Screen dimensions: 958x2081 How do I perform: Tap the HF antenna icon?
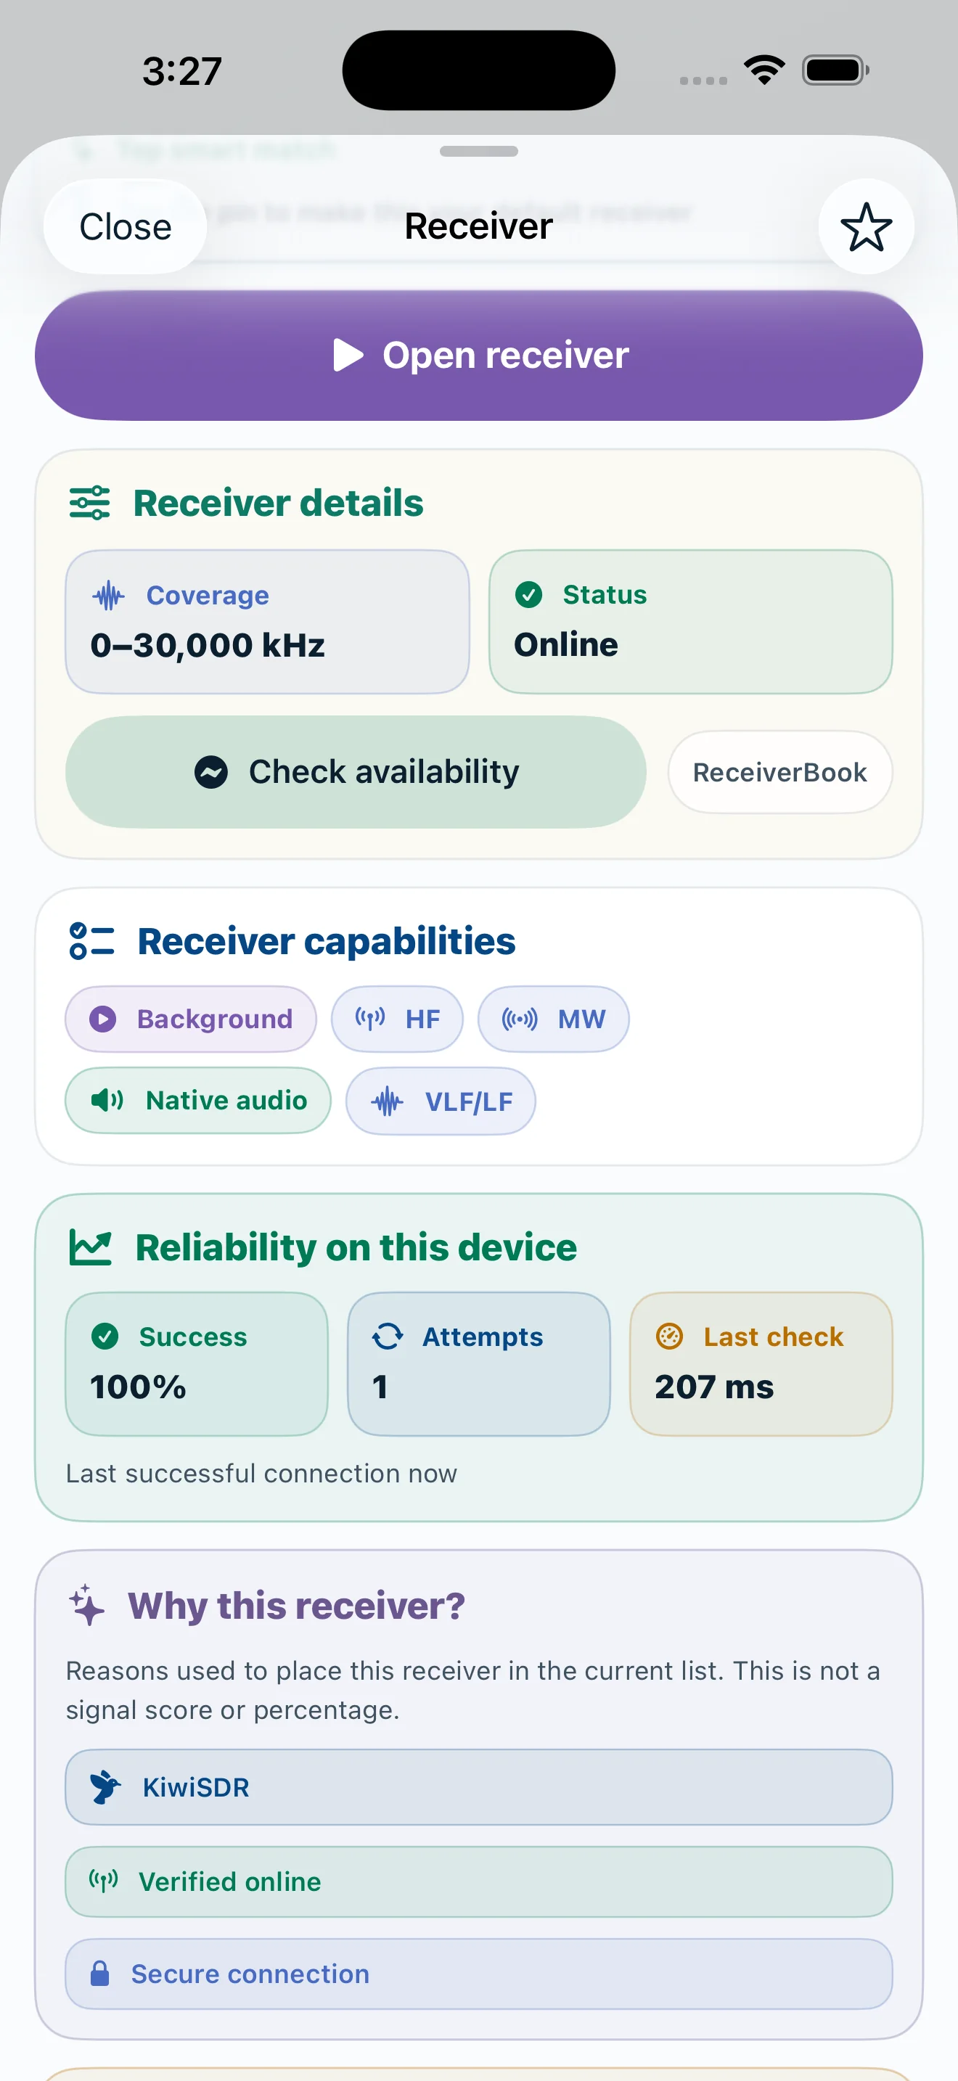click(x=370, y=1019)
